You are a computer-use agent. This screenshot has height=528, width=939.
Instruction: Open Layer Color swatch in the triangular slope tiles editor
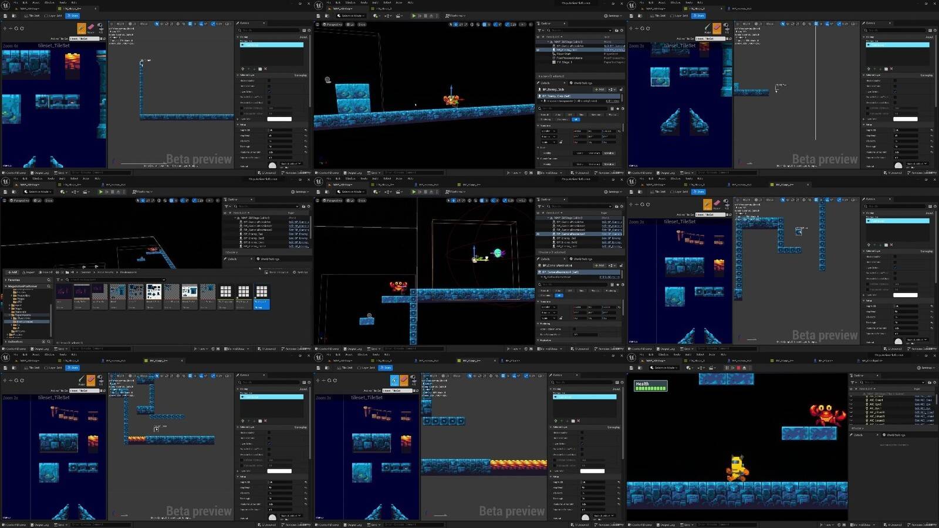(x=906, y=119)
